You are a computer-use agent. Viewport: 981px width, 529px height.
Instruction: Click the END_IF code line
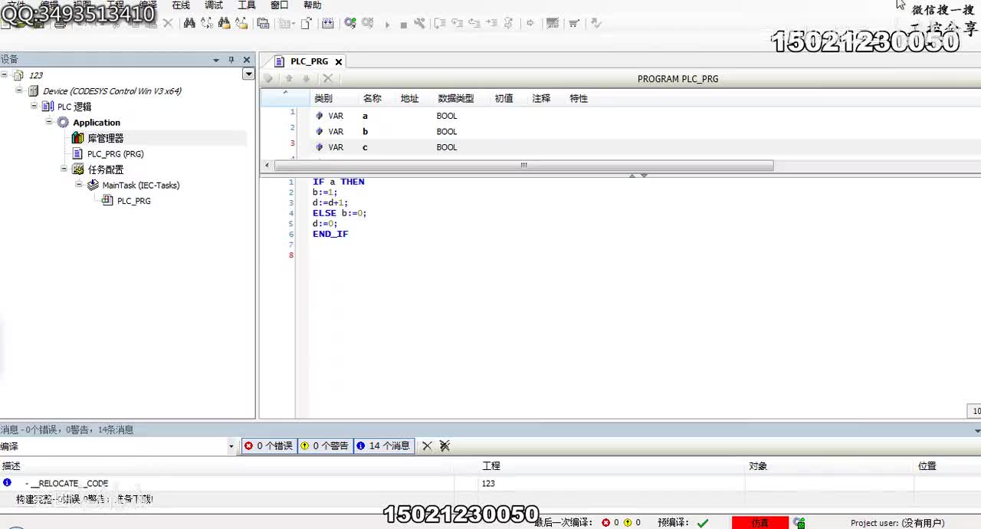click(330, 234)
